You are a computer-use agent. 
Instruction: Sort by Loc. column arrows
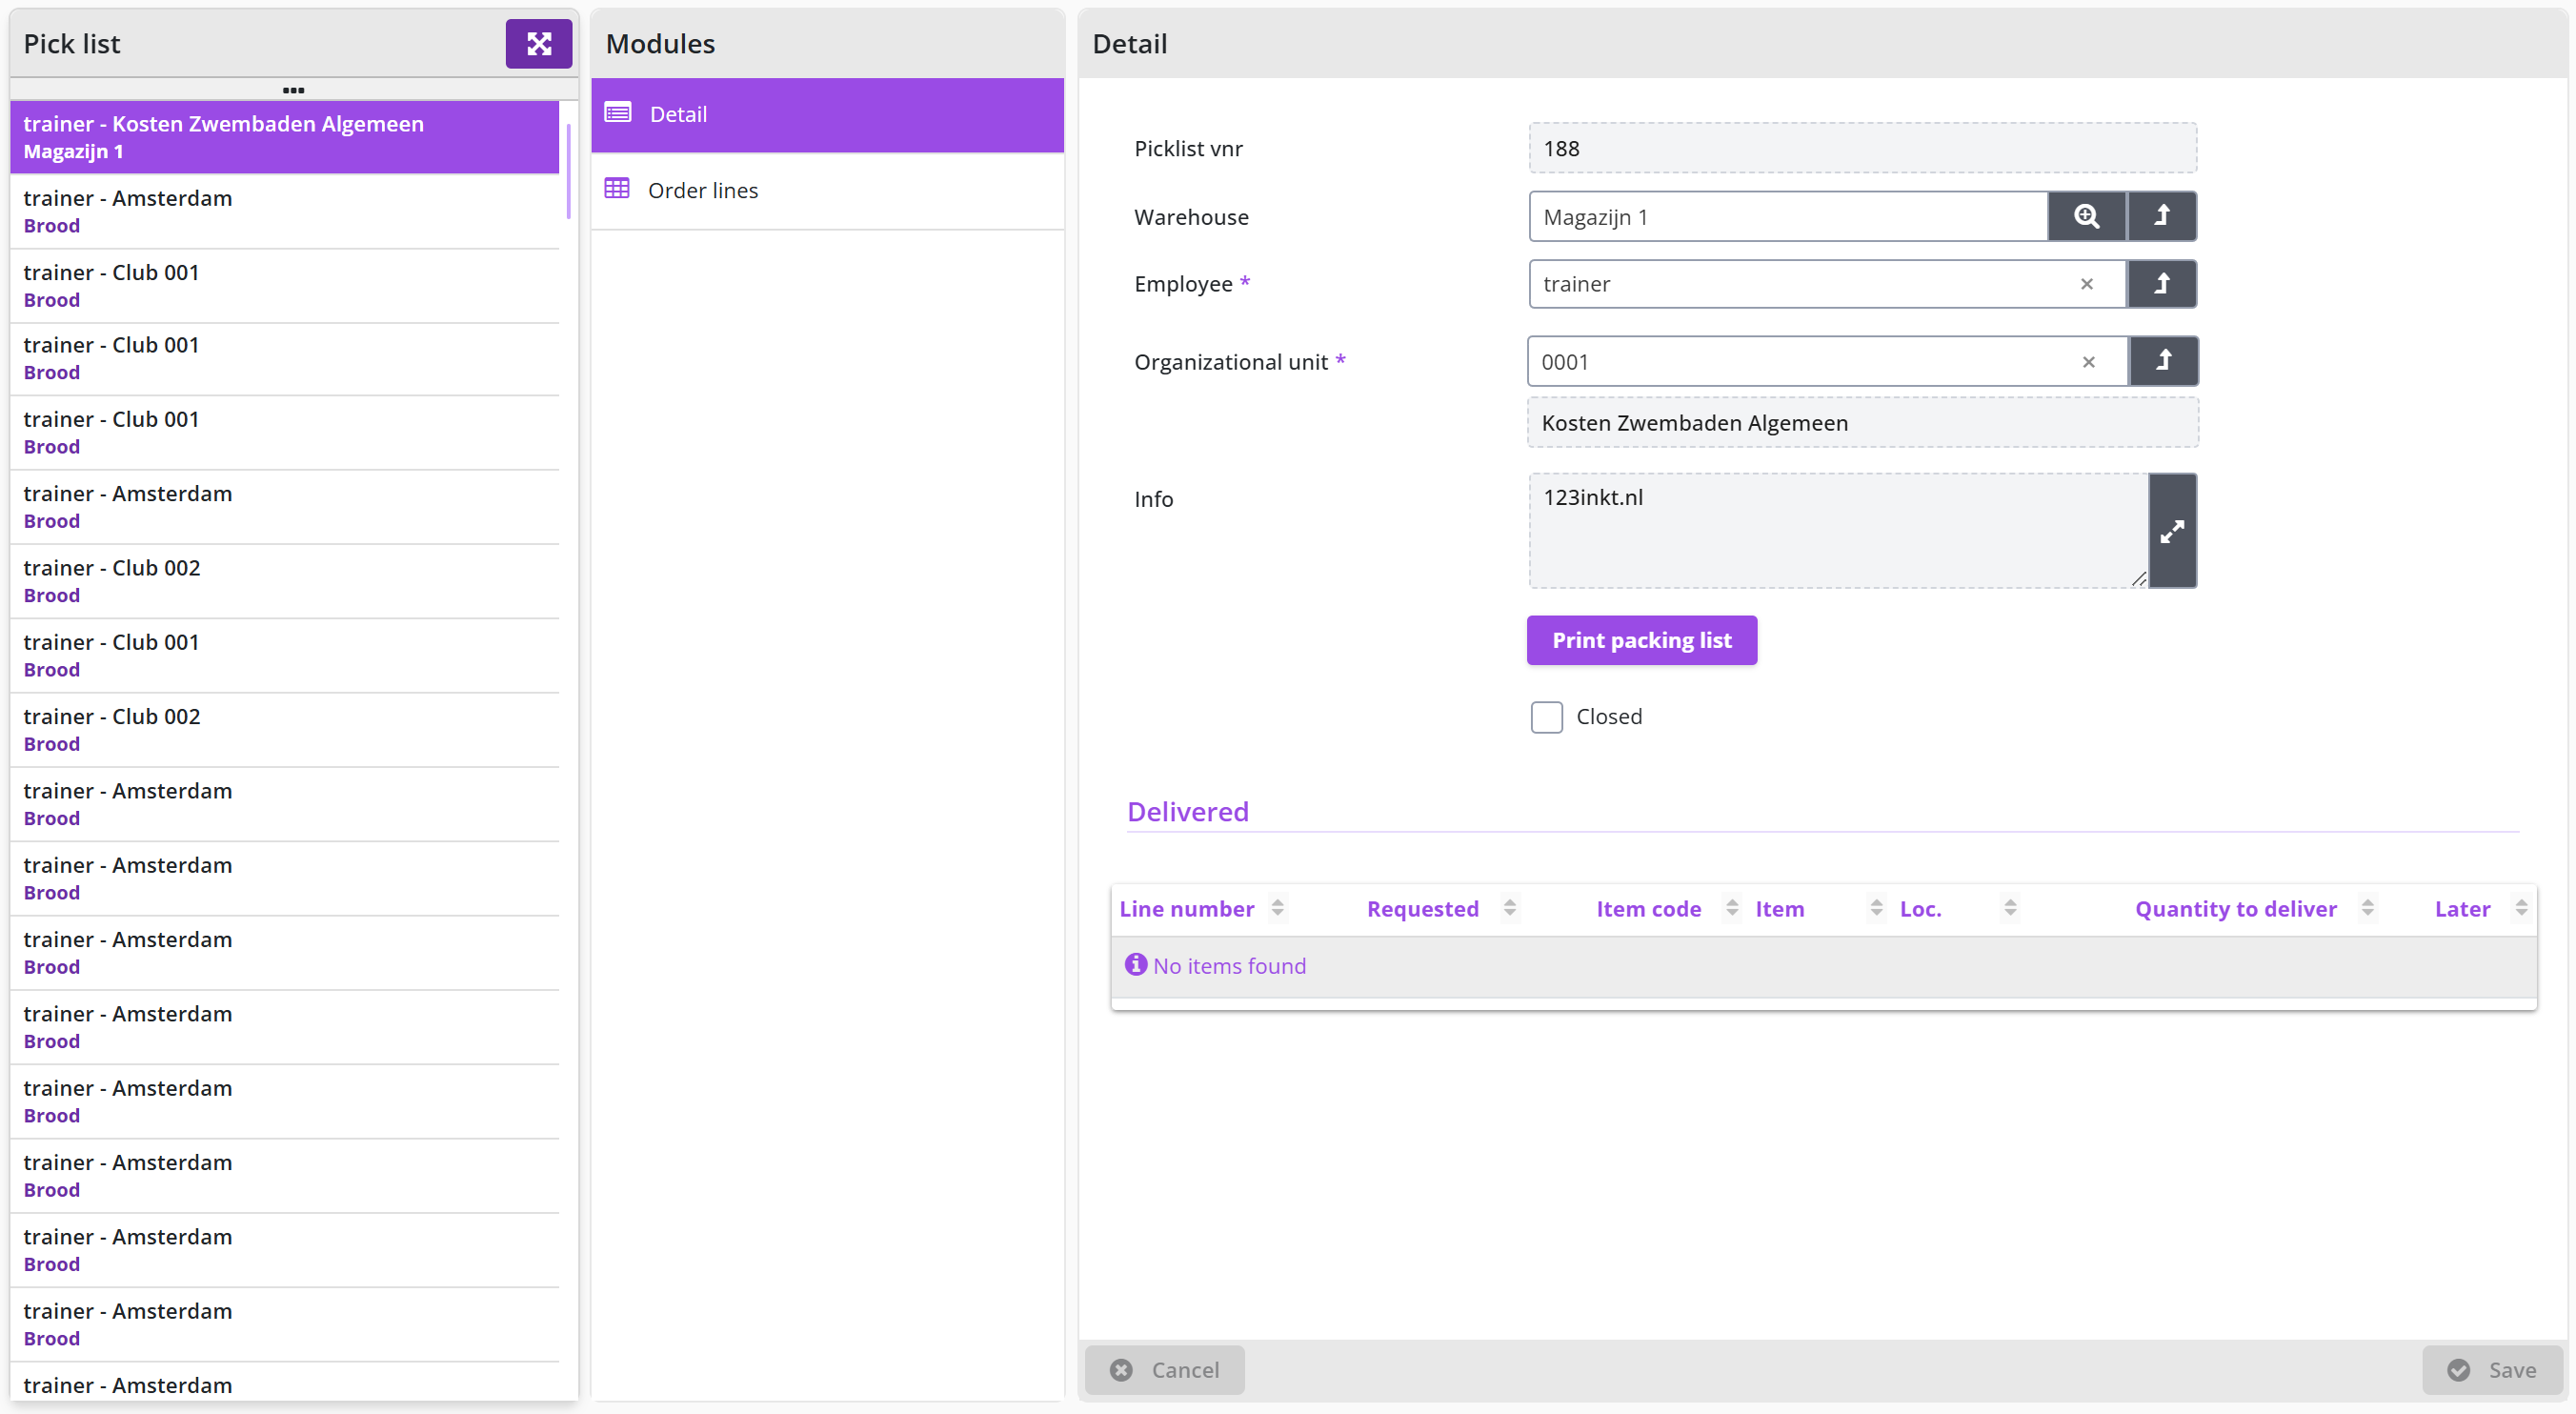(2010, 909)
